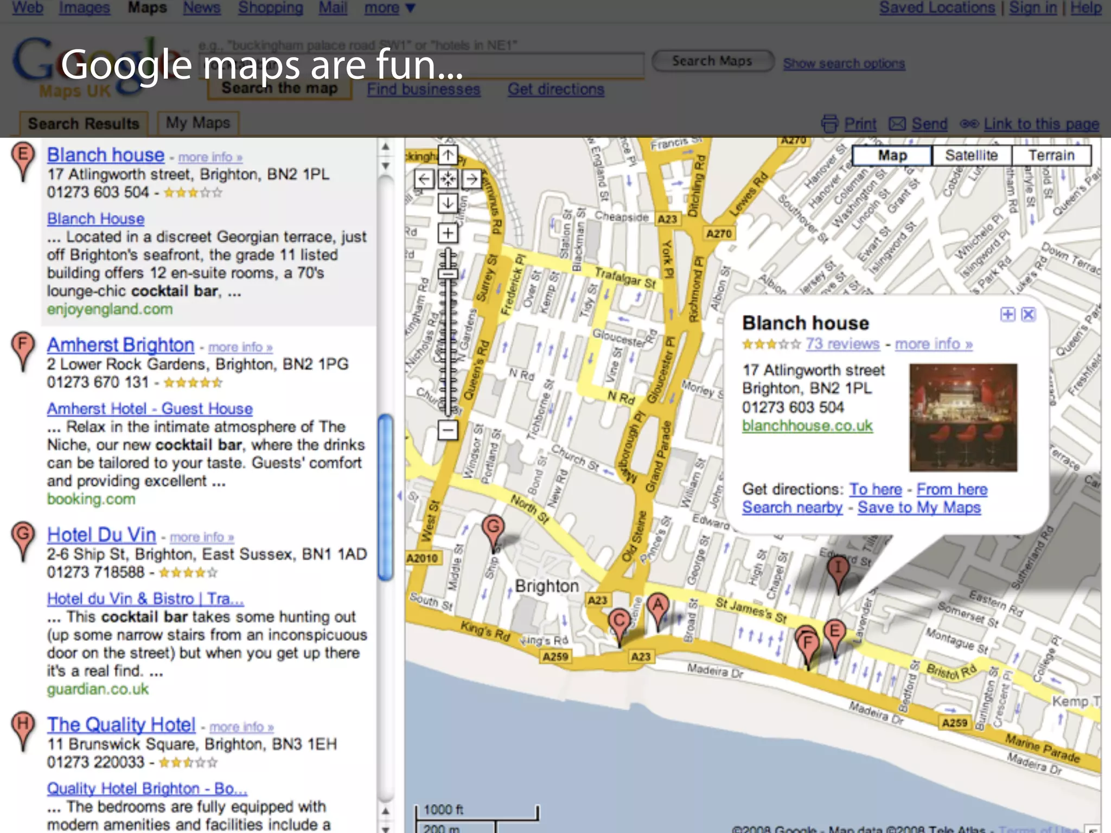1111x833 pixels.
Task: Click 'Save to My Maps' in info window
Action: (919, 508)
